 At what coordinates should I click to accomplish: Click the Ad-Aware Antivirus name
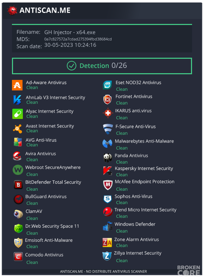click(x=46, y=82)
